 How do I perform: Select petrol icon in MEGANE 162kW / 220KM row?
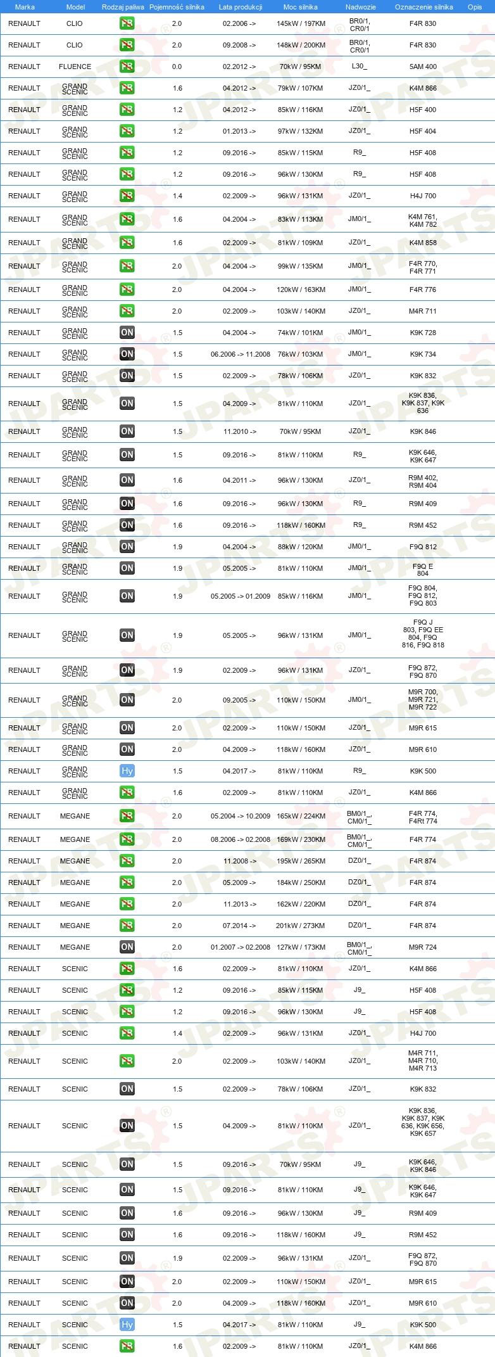127,904
